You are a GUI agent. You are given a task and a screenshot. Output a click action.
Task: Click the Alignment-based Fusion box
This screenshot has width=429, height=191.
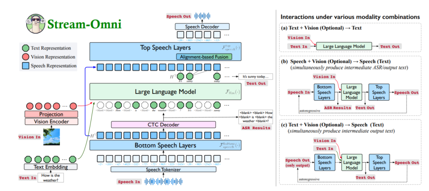click(x=204, y=57)
